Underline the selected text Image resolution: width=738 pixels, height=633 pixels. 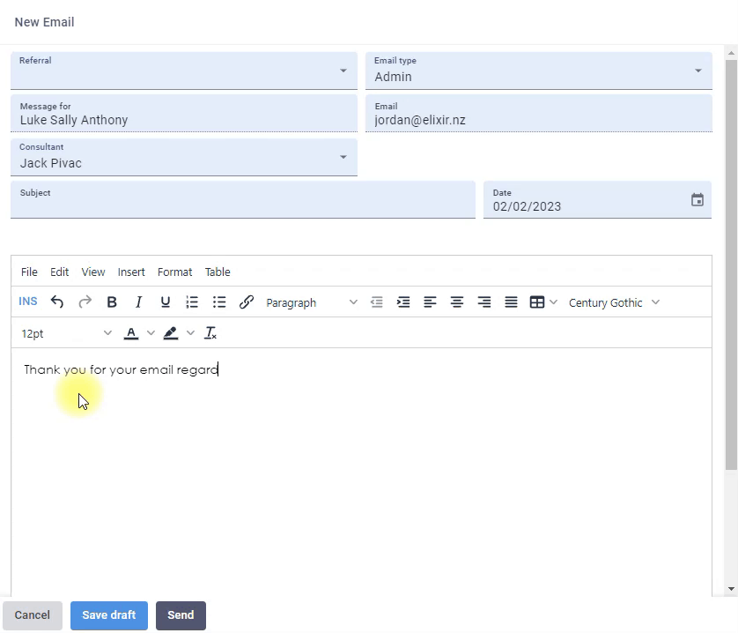166,302
